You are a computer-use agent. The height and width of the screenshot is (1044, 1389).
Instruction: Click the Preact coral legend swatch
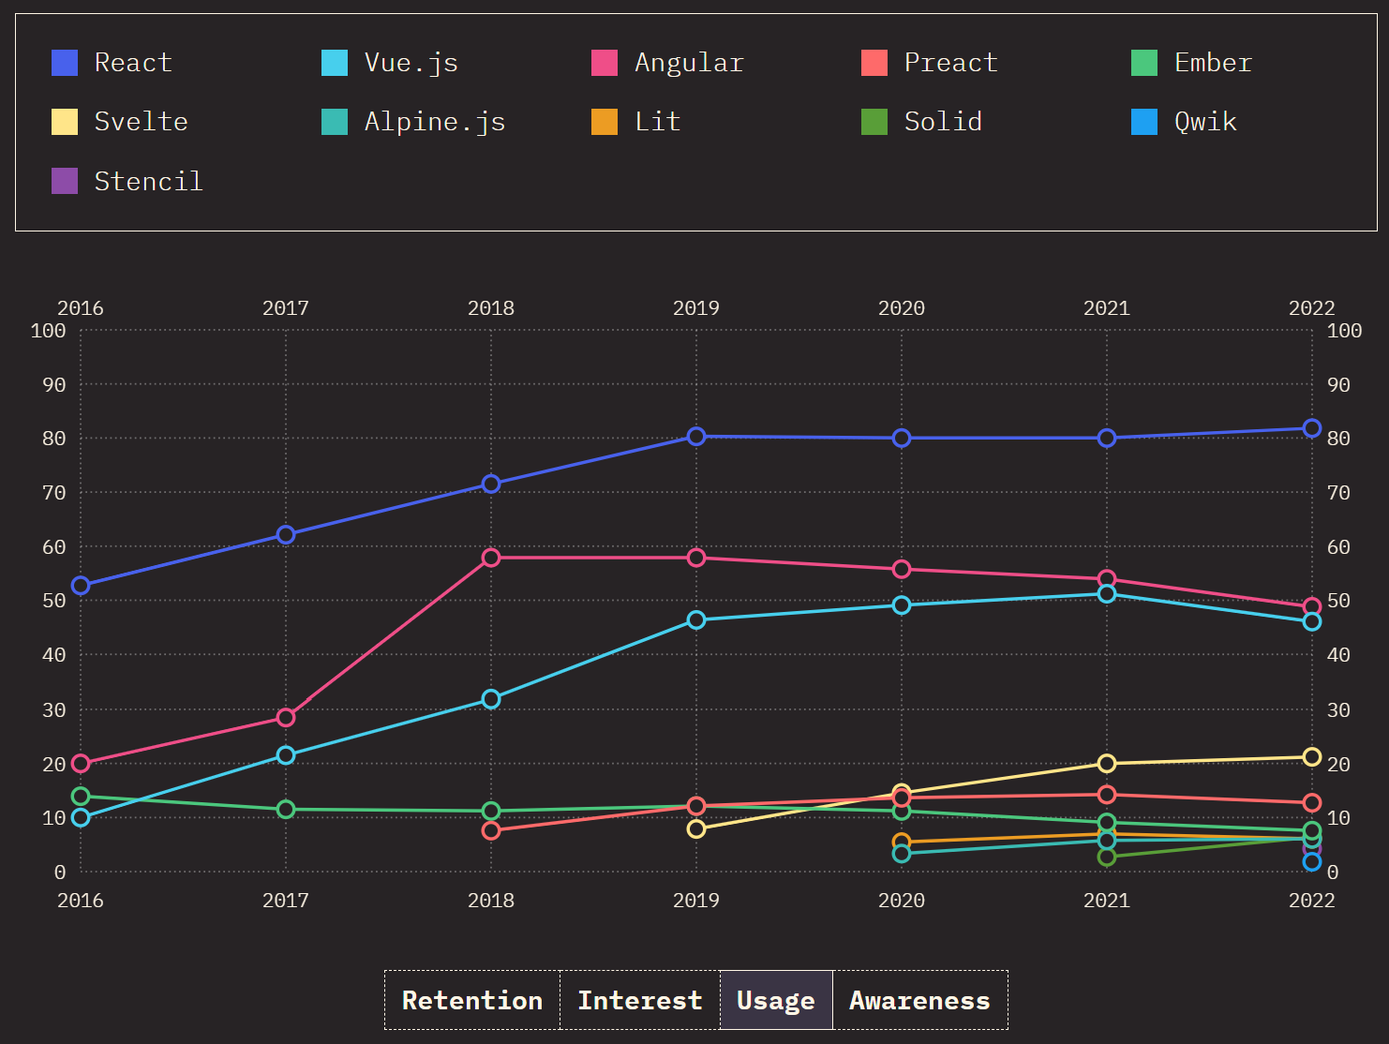874,63
